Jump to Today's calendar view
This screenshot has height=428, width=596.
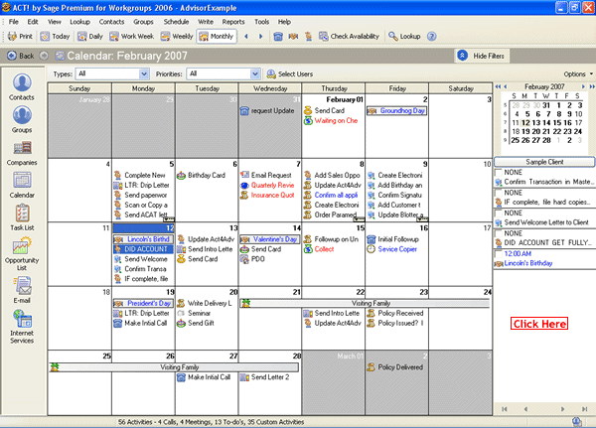tap(55, 36)
